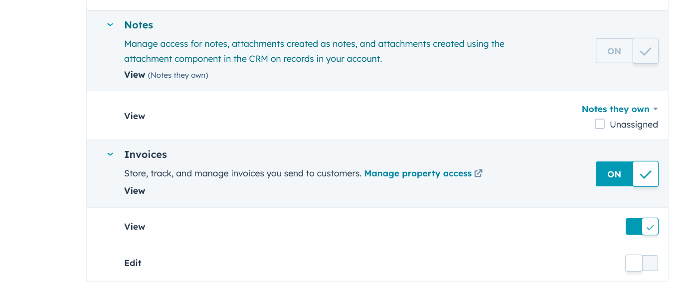Image resolution: width=681 pixels, height=289 pixels.
Task: Collapse the Notes section chevron
Action: tap(110, 25)
